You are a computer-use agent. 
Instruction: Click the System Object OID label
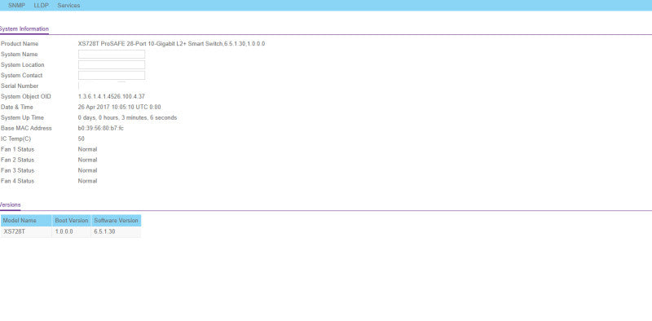click(x=26, y=96)
